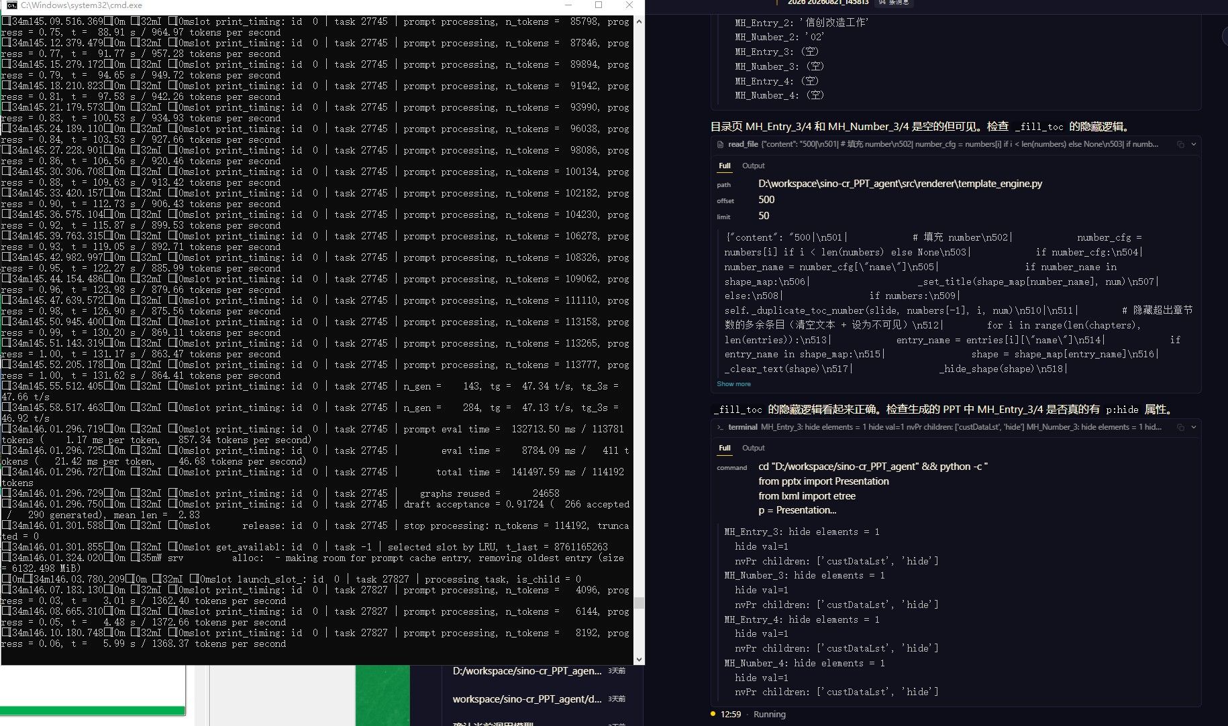Minimize the cmd.exe window
The width and height of the screenshot is (1228, 726).
click(x=567, y=5)
